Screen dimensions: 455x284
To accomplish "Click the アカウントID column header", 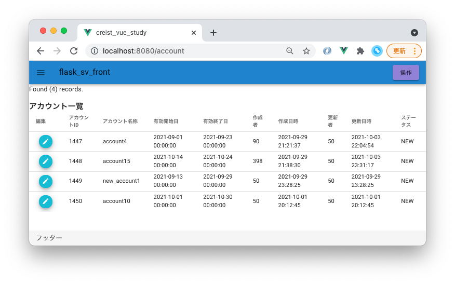I will (x=78, y=121).
